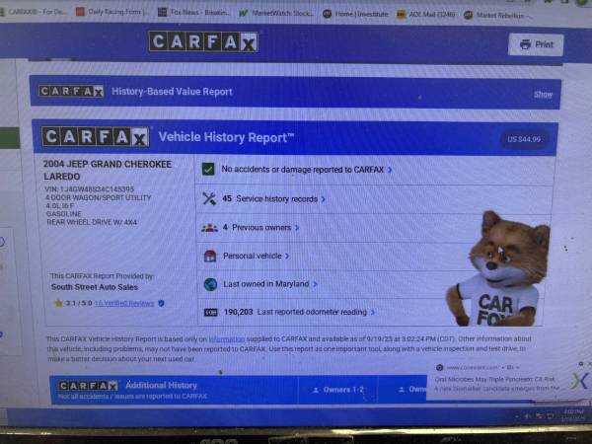Open 16 Verified Reviews link
Viewport: 592px width, 444px height.
click(124, 303)
